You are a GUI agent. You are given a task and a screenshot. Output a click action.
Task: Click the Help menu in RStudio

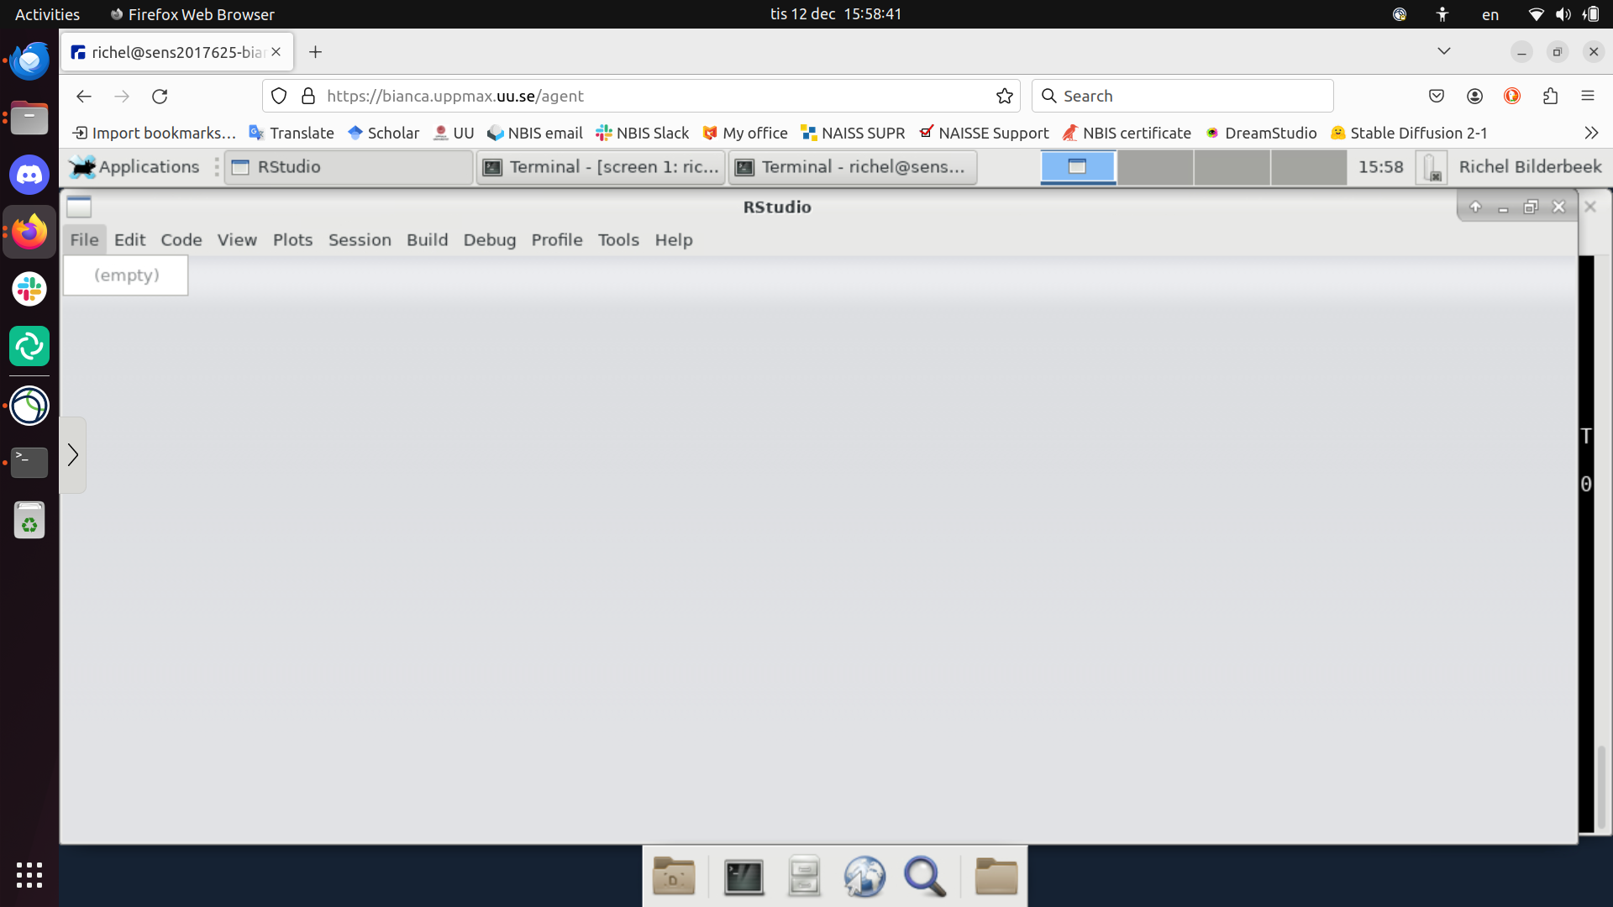pos(674,239)
